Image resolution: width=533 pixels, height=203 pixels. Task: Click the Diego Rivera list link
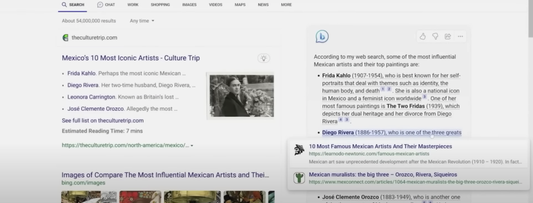(83, 85)
